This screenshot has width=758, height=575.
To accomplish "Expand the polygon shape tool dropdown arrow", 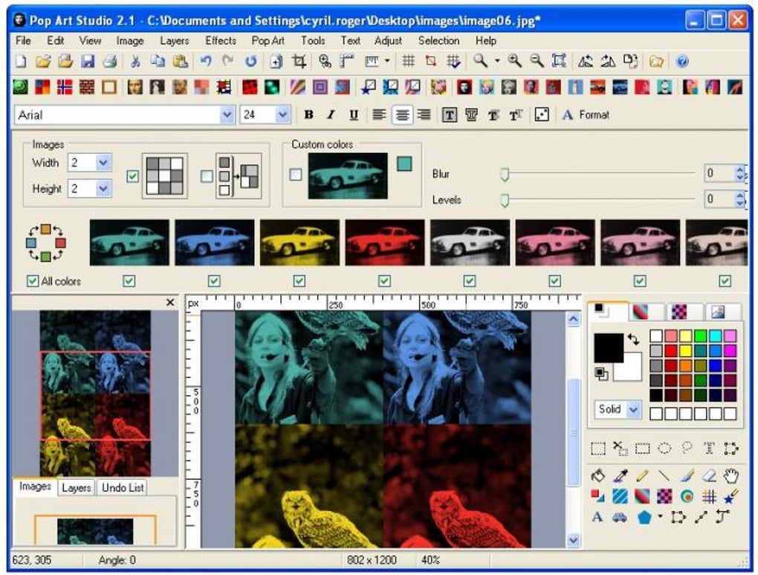I will click(660, 516).
